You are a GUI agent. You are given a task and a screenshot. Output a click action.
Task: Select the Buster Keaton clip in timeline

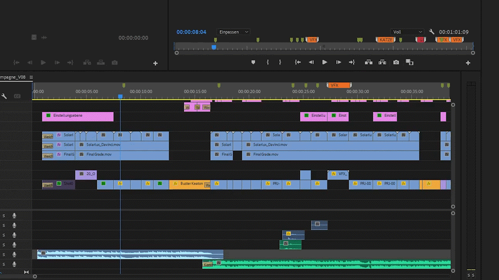(190, 184)
